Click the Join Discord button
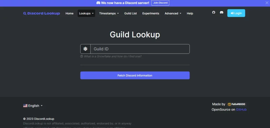Image resolution: width=270 pixels, height=128 pixels. pyautogui.click(x=160, y=3)
